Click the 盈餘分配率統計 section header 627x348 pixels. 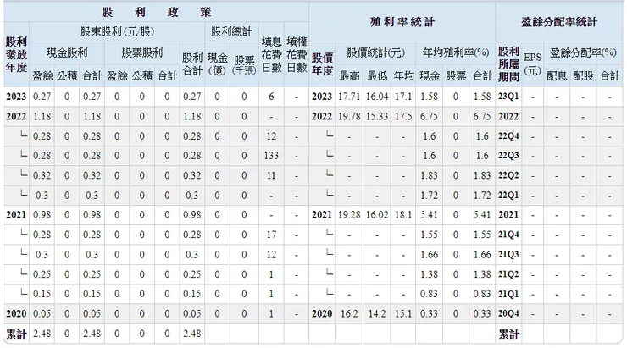coord(559,21)
